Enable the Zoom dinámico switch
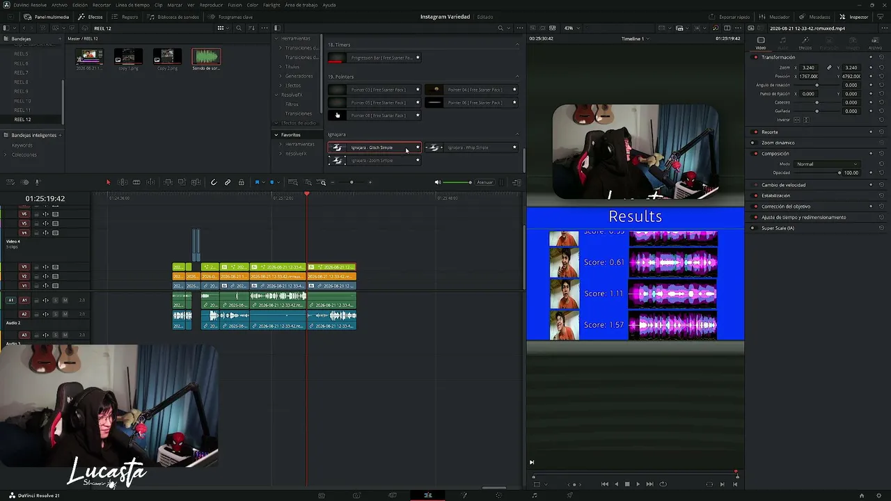This screenshot has width=891, height=501. pos(753,143)
